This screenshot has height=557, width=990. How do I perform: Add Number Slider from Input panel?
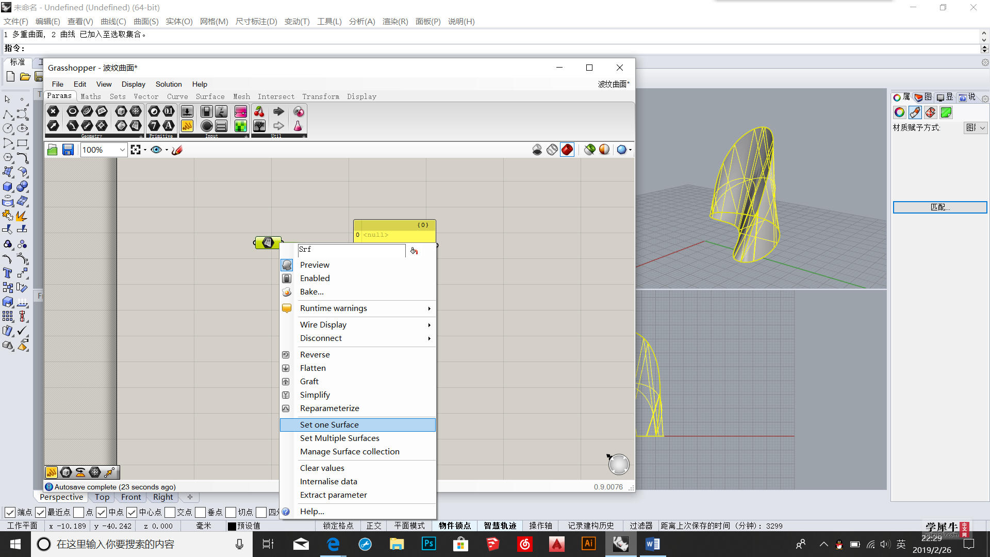[187, 111]
